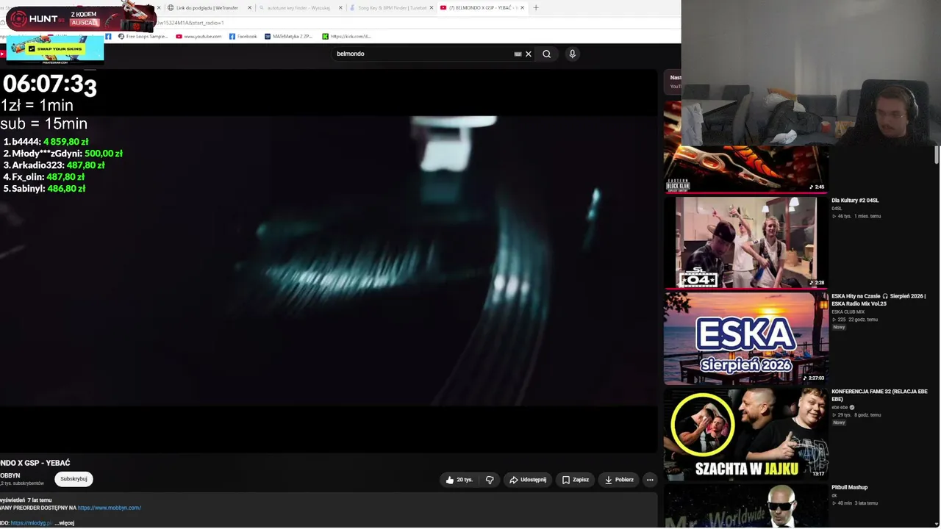The height and width of the screenshot is (529, 941).
Task: Click the Dla Kultury #2 04SL title
Action: (855, 201)
